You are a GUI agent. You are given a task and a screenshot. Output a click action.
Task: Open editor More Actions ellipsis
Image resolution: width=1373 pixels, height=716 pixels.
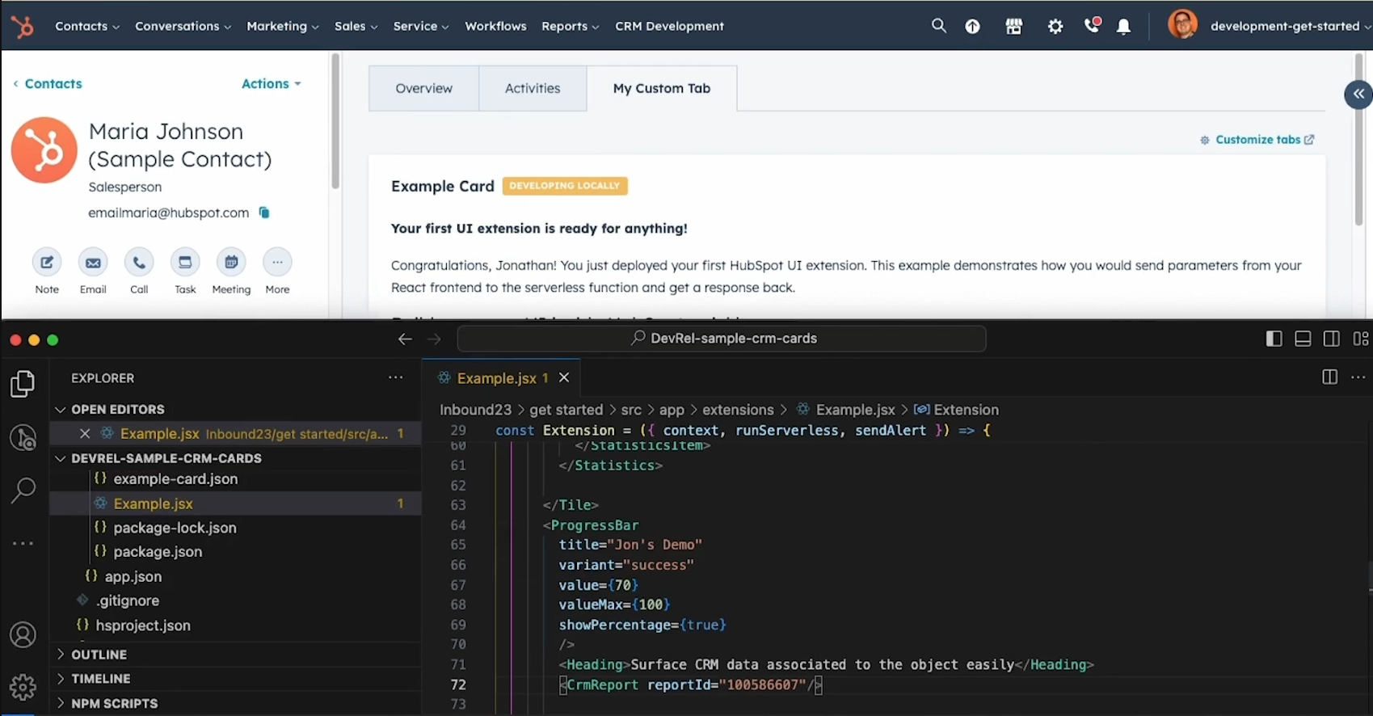click(1358, 377)
